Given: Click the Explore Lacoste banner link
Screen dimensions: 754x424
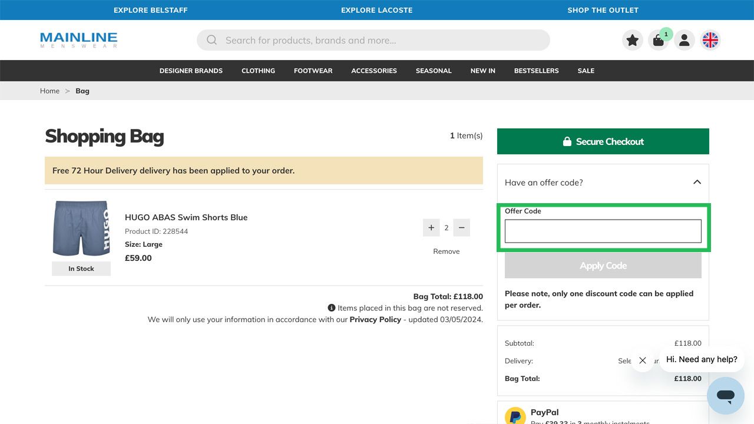Looking at the screenshot, I should 377,10.
